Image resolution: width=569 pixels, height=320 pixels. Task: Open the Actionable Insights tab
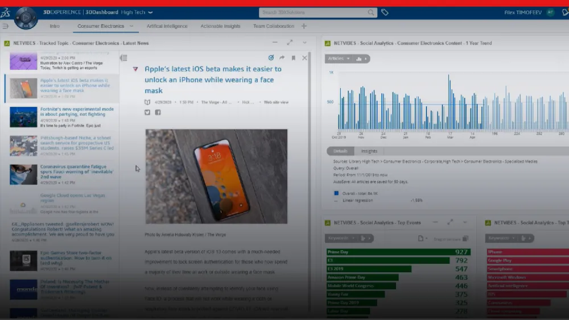[x=220, y=26]
